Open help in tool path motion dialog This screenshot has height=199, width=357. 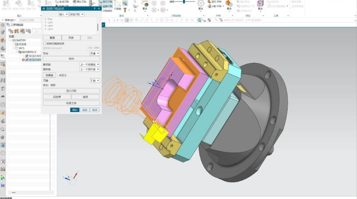point(95,8)
